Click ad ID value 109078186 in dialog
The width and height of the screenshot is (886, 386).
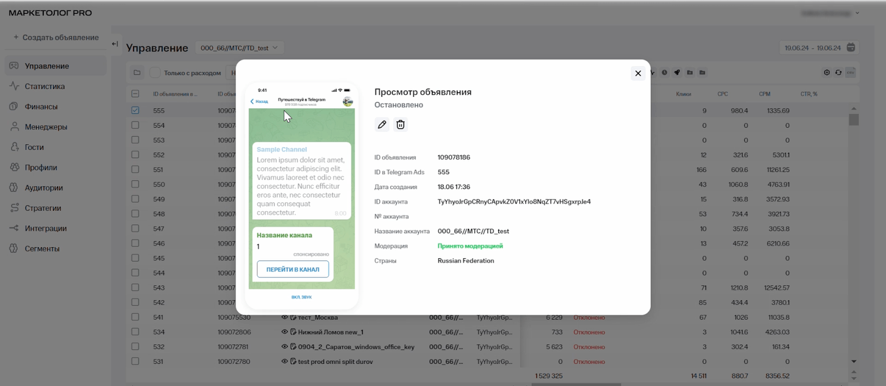454,158
